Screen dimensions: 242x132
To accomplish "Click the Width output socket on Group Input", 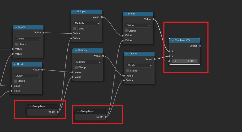I will (x=58, y=112).
